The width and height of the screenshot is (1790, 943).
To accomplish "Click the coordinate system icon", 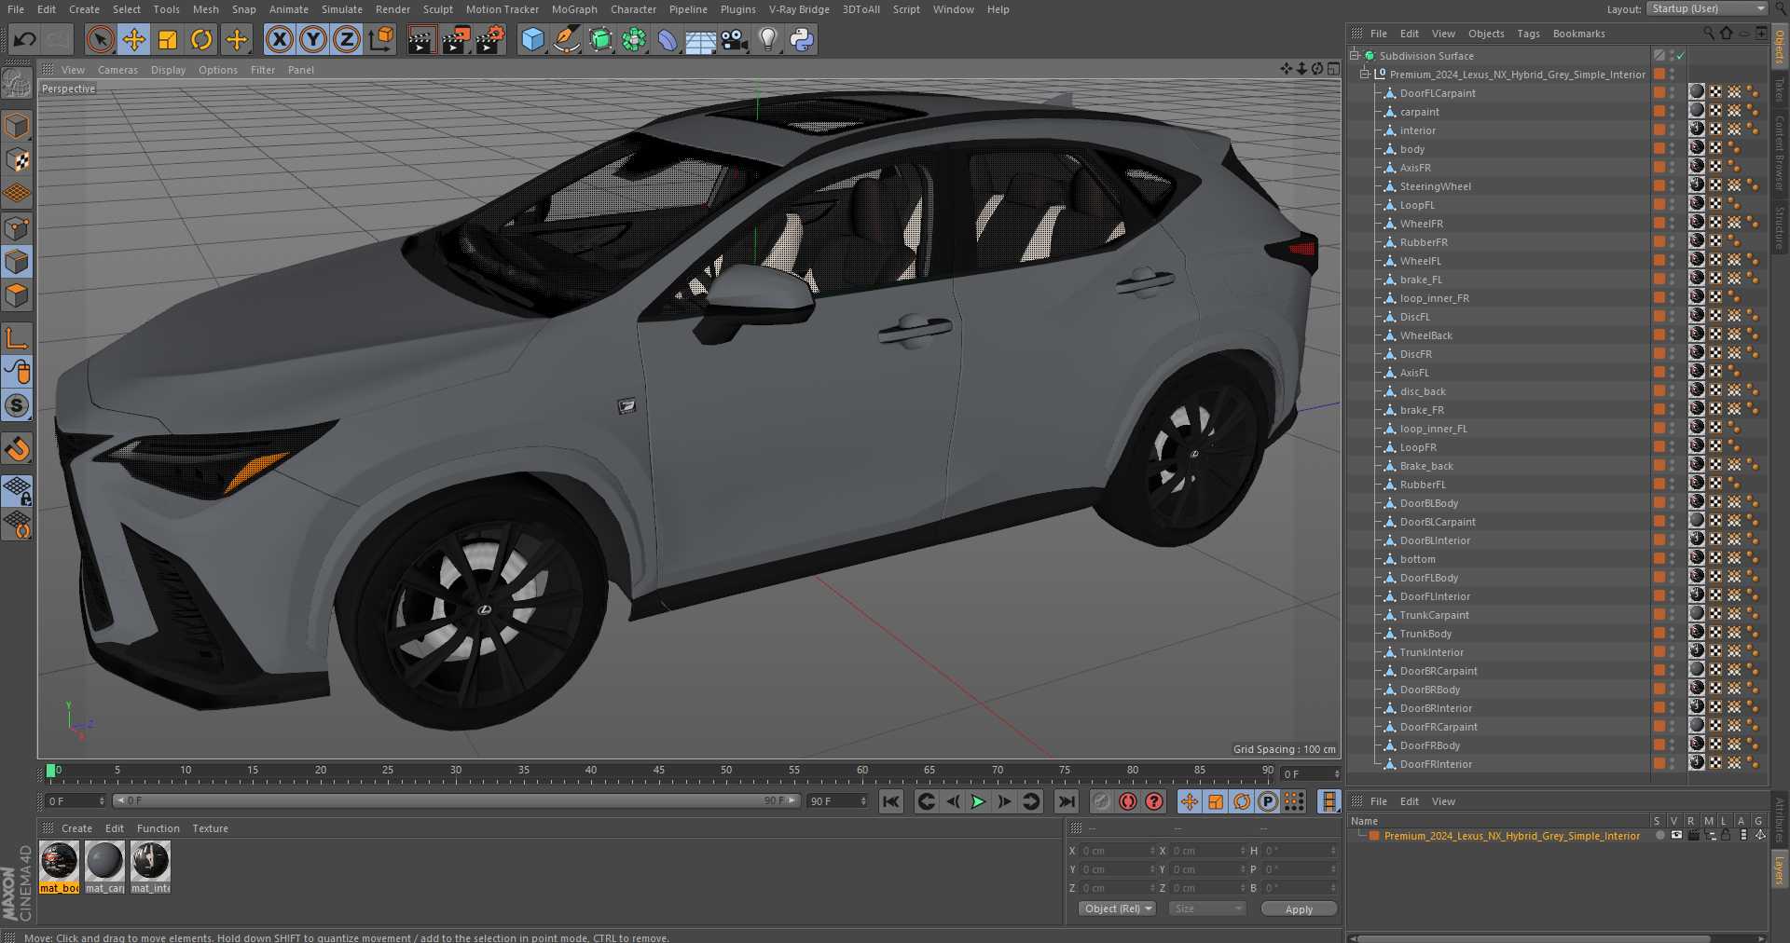I will point(381,39).
